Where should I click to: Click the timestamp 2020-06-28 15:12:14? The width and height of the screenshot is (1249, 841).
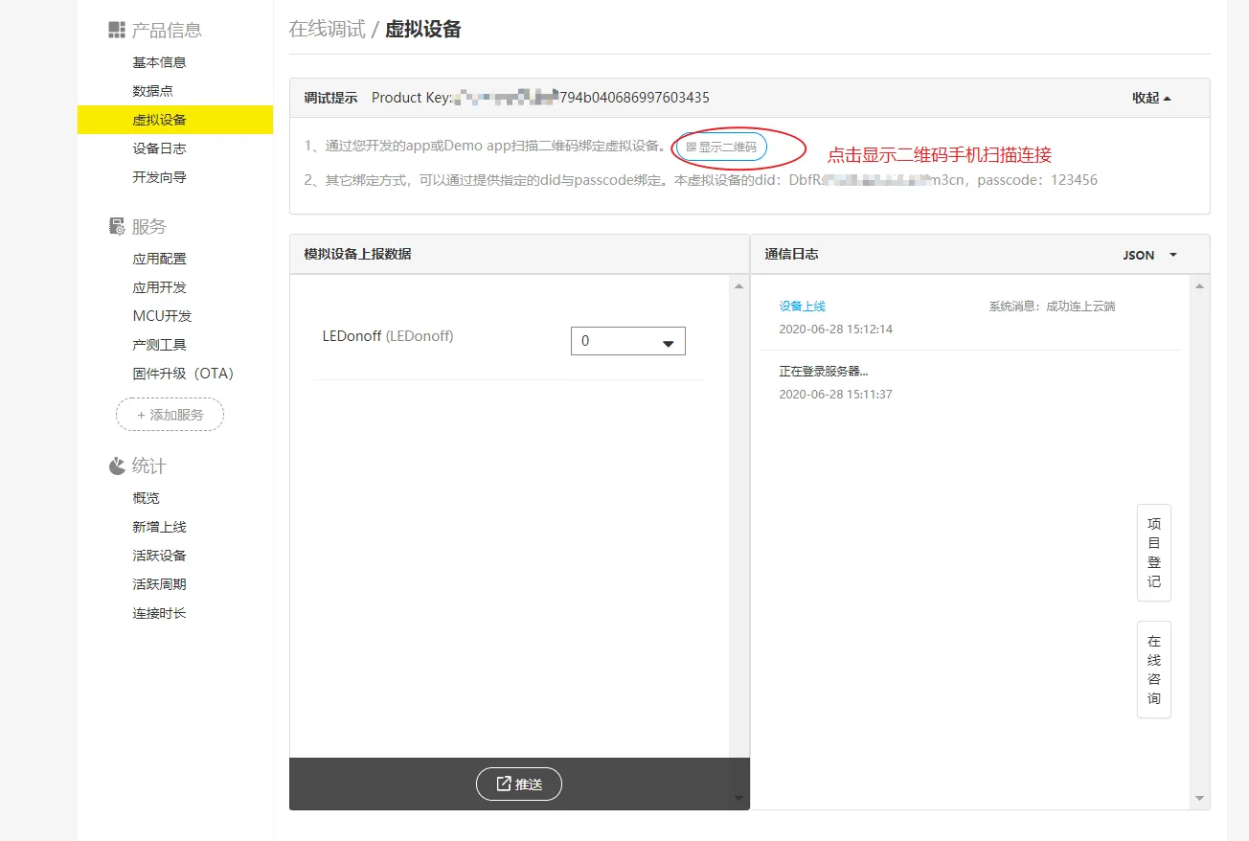click(x=835, y=330)
